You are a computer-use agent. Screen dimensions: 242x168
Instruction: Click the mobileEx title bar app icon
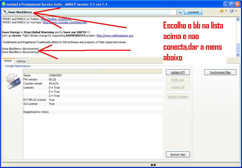click(x=3, y=4)
